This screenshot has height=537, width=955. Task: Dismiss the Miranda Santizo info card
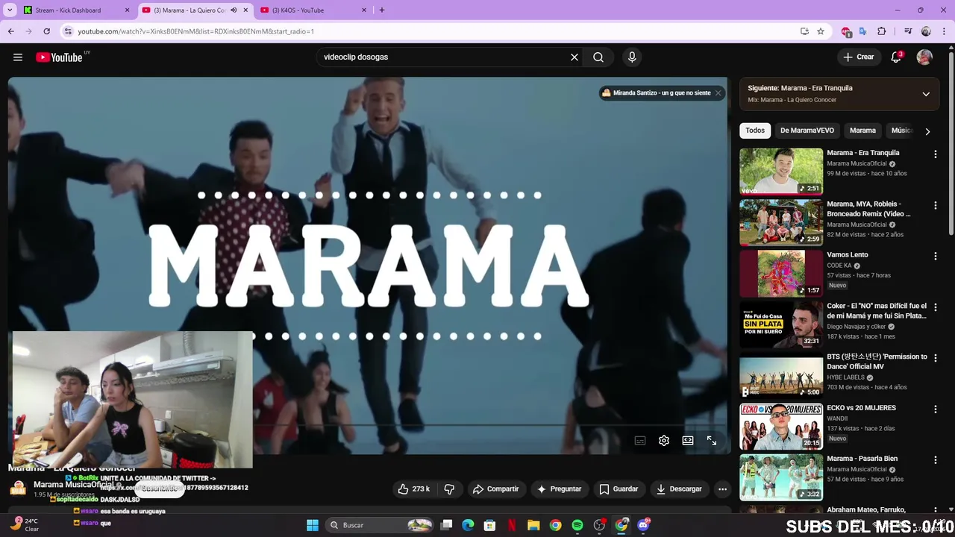pos(718,92)
